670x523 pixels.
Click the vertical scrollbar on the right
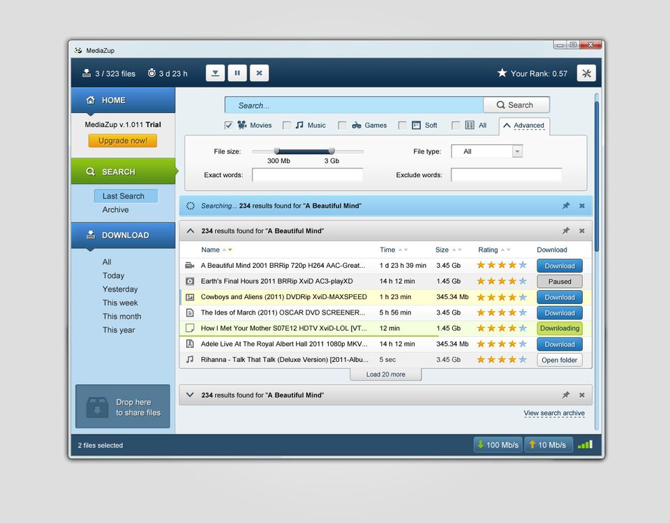(x=597, y=176)
